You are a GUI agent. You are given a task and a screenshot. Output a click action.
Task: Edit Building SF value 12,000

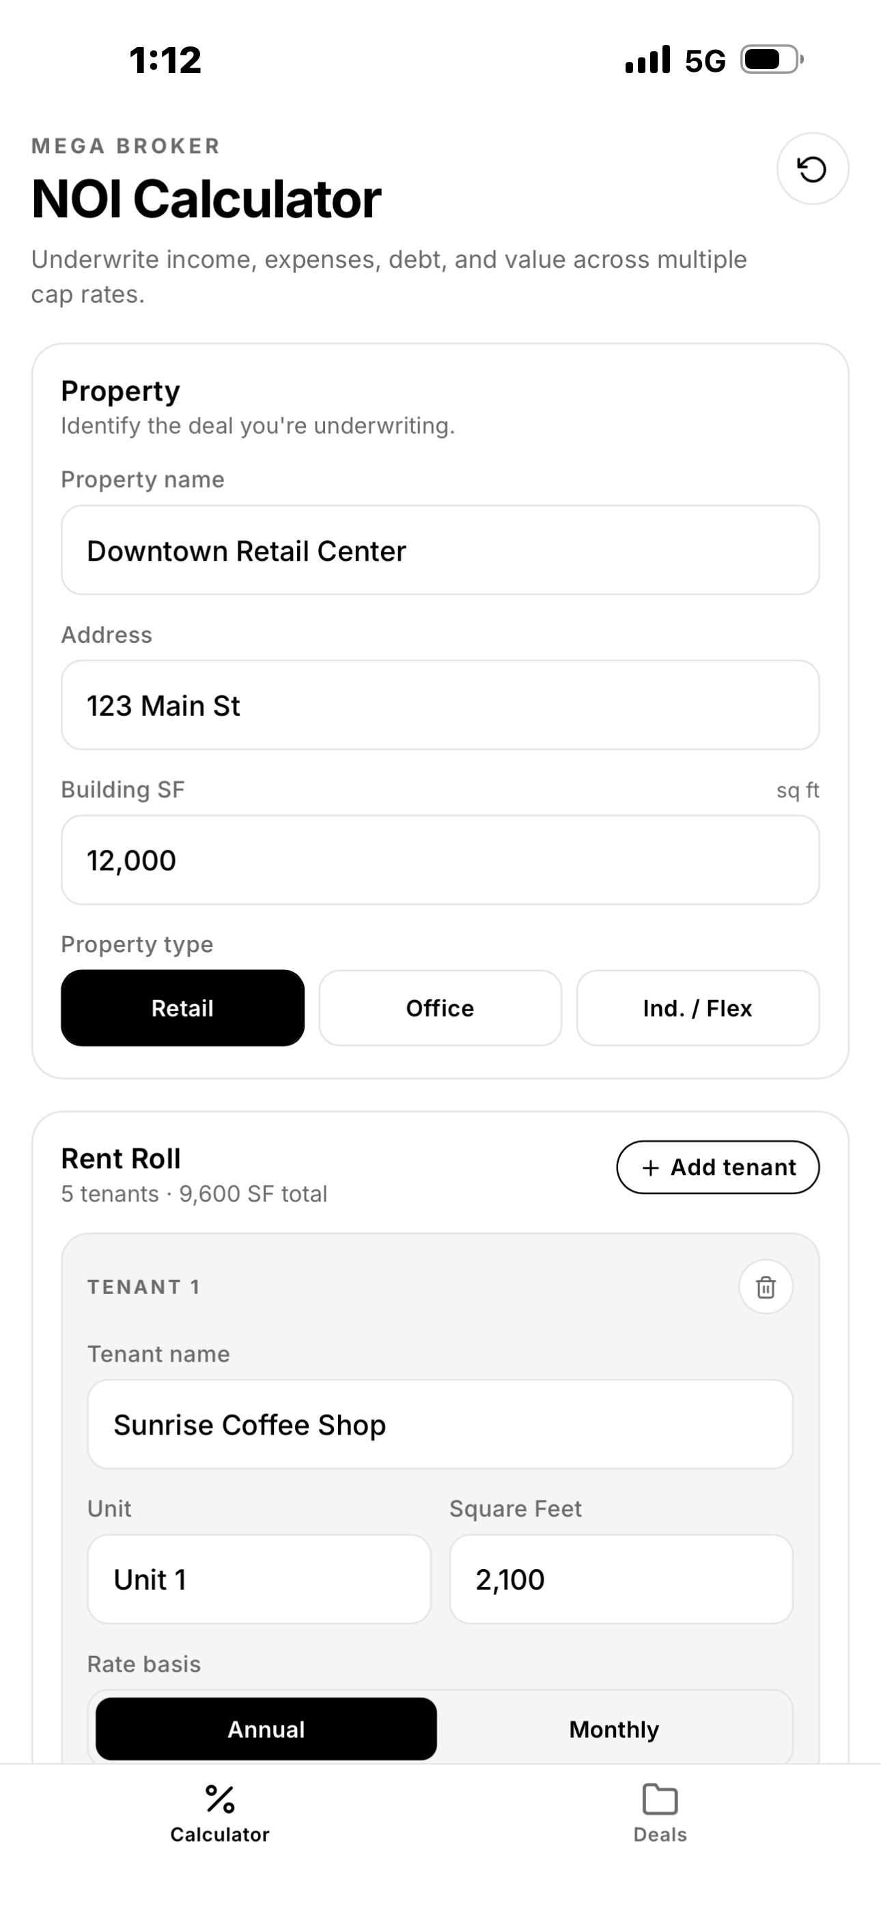tap(440, 860)
